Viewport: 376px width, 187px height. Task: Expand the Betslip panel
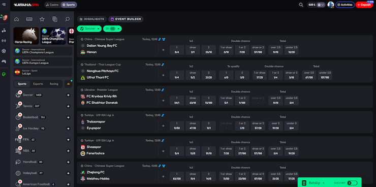click(317, 183)
